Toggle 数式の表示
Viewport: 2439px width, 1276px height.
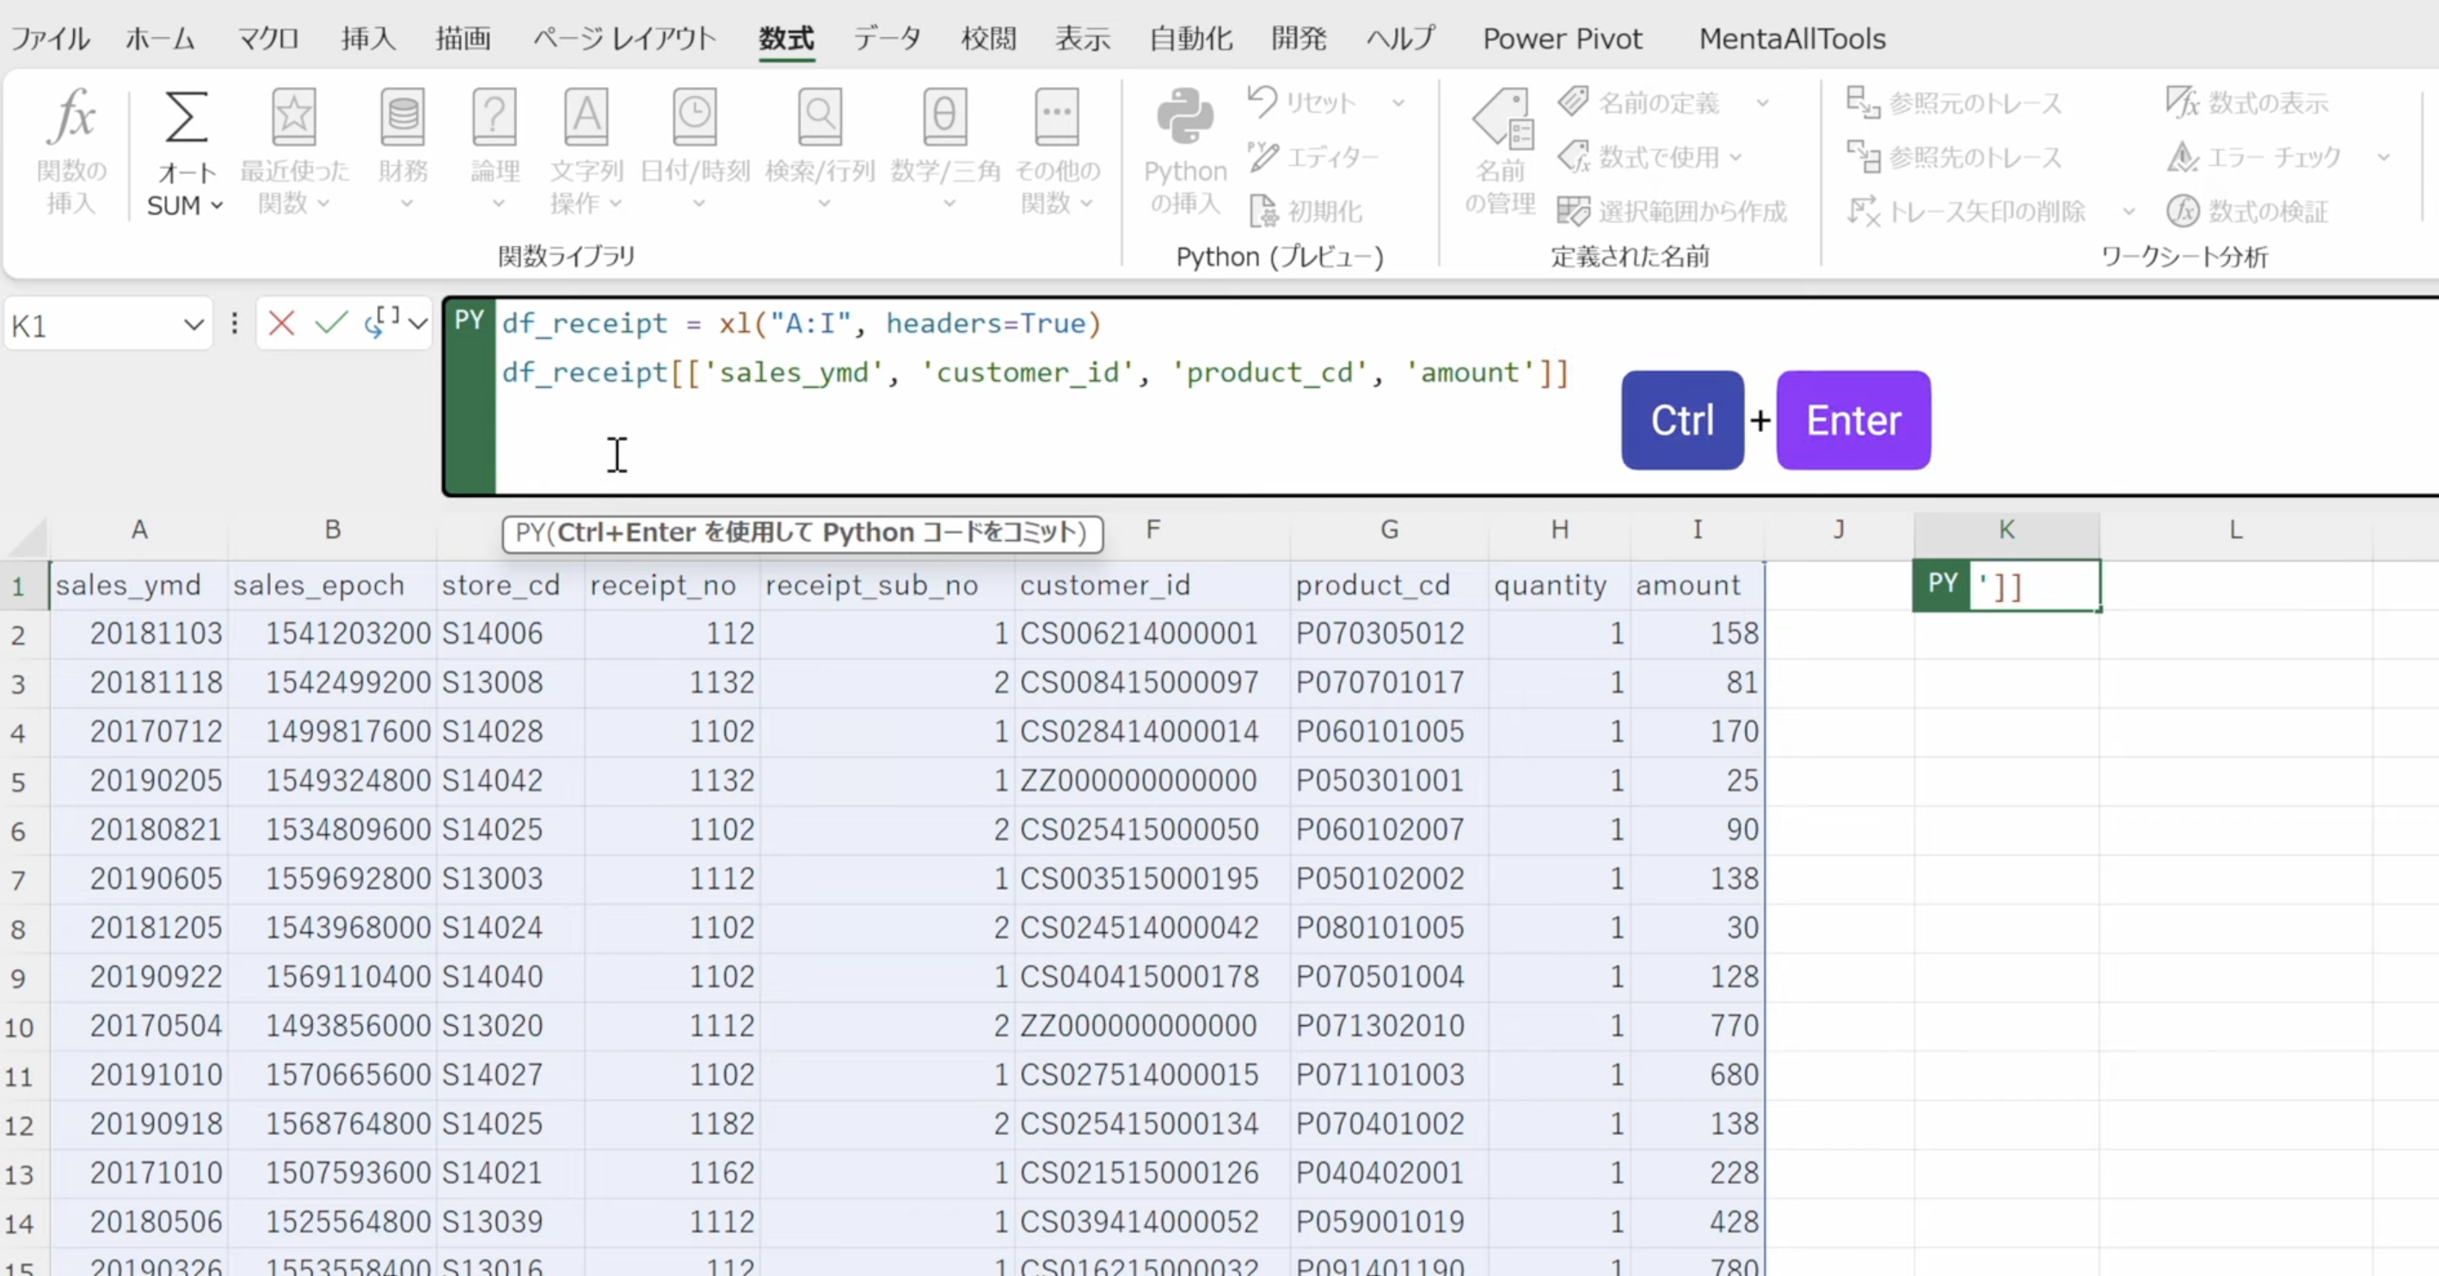pyautogui.click(x=2248, y=102)
